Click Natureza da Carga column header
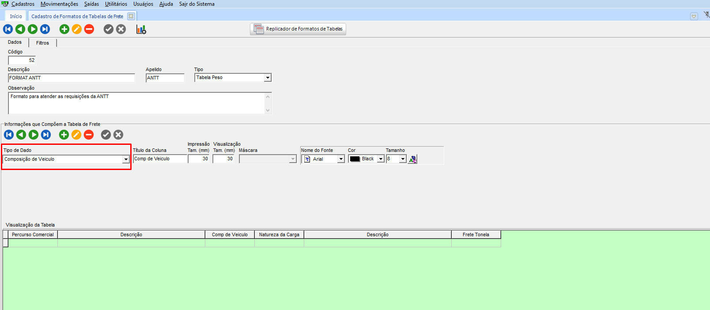Image resolution: width=710 pixels, height=310 pixels. pyautogui.click(x=279, y=235)
